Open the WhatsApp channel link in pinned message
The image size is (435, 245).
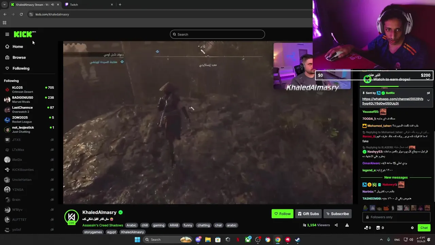click(x=393, y=101)
